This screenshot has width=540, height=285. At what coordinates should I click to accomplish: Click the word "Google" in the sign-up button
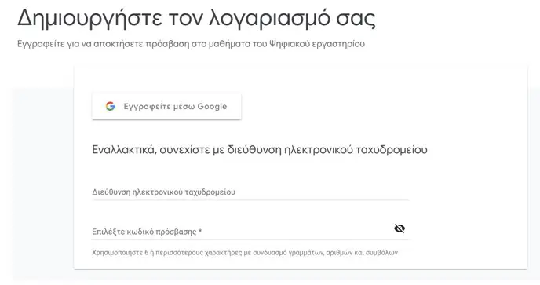click(212, 107)
